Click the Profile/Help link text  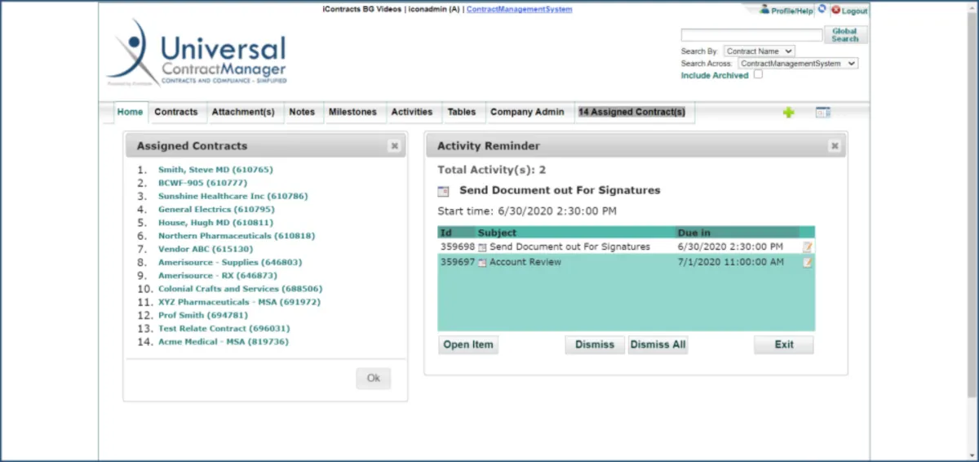pyautogui.click(x=792, y=11)
